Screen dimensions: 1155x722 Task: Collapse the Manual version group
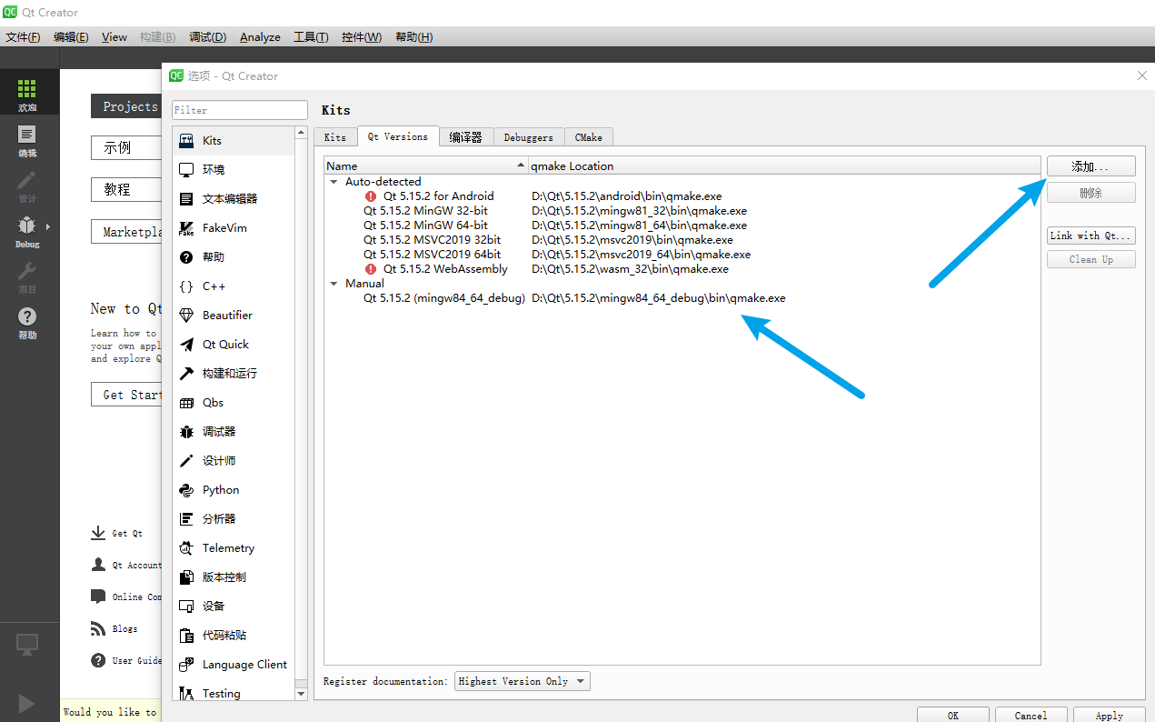(x=333, y=283)
